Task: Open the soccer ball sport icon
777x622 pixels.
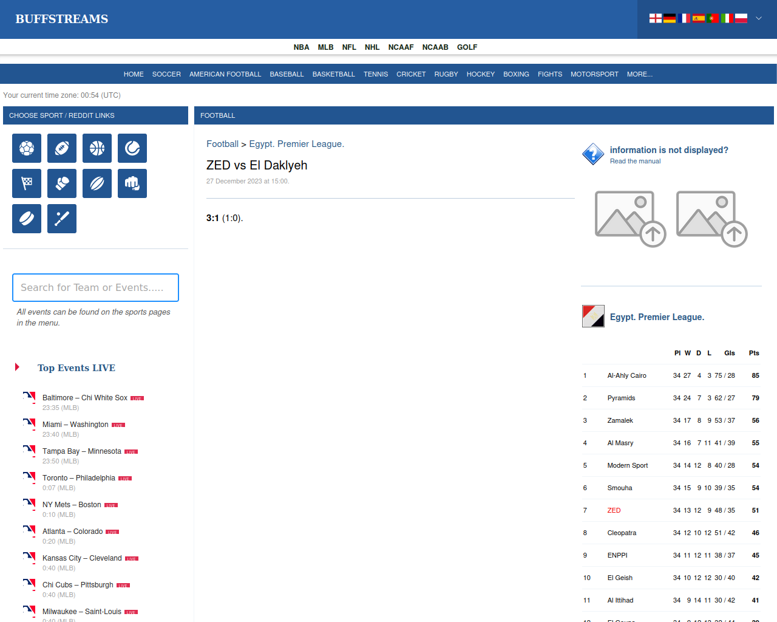Action: point(27,148)
